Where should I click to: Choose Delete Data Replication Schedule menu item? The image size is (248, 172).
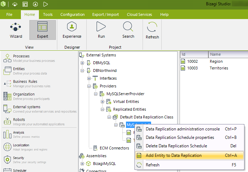click(x=189, y=146)
